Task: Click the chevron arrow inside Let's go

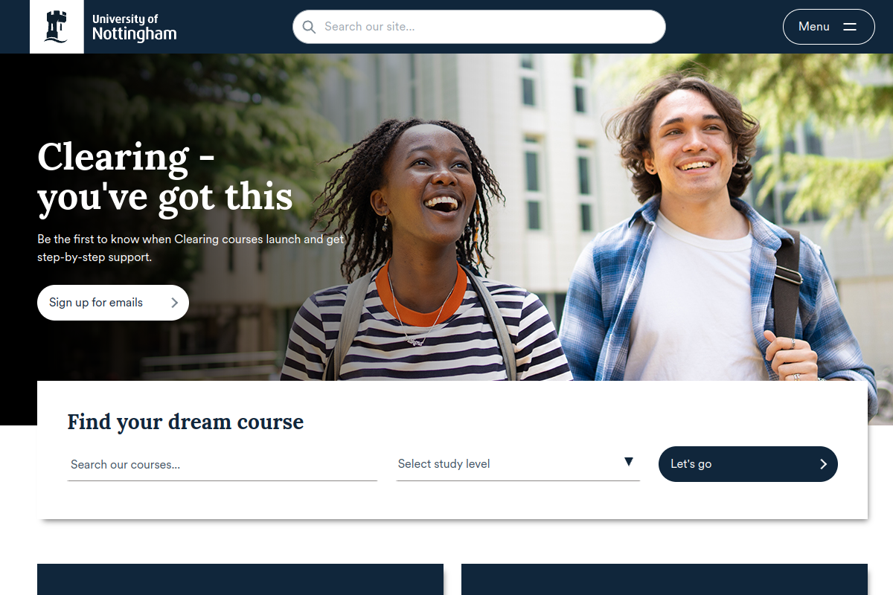Action: tap(823, 464)
